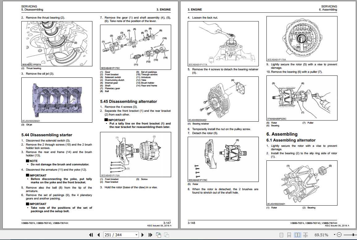
Task: Return to previous view using history icon
Action: (x=158, y=235)
